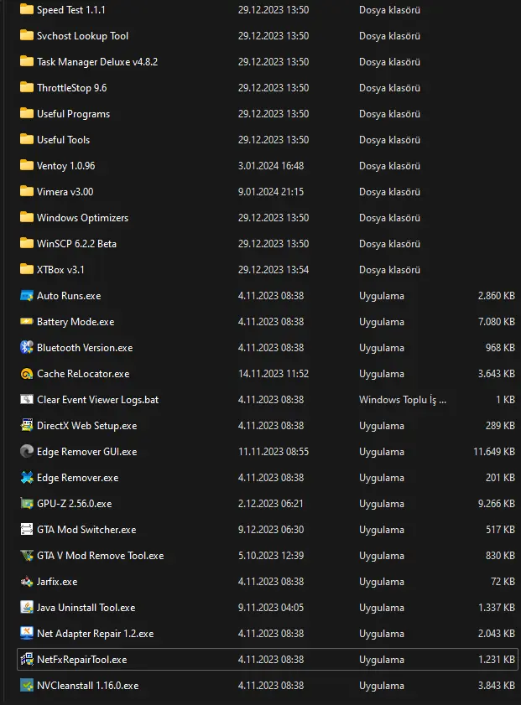521x705 pixels.
Task: Click the Useful Tools folder icon
Action: click(27, 139)
